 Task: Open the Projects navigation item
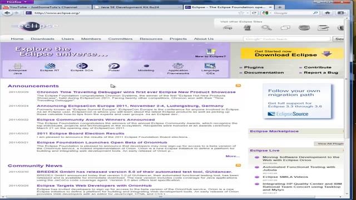(178, 39)
